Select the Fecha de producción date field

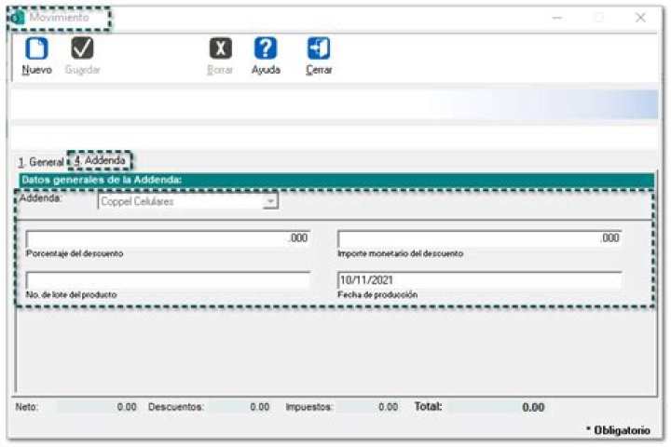tap(479, 280)
